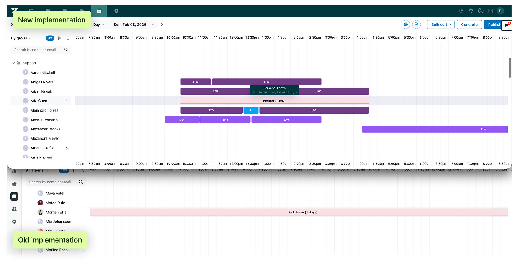Open the Day view dropdown
The height and width of the screenshot is (263, 512).
pyautogui.click(x=98, y=25)
